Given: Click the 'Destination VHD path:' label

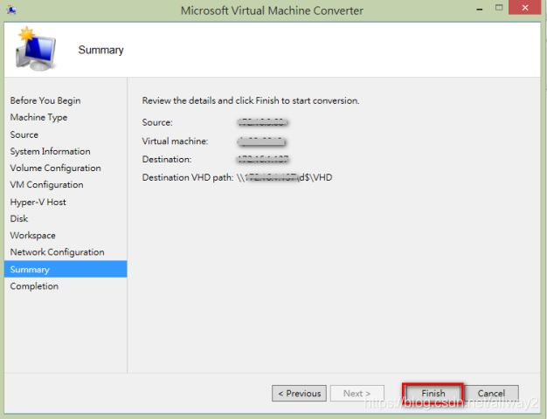Looking at the screenshot, I should (188, 177).
